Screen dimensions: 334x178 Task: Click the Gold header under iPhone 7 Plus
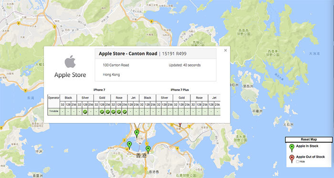tap(181, 98)
